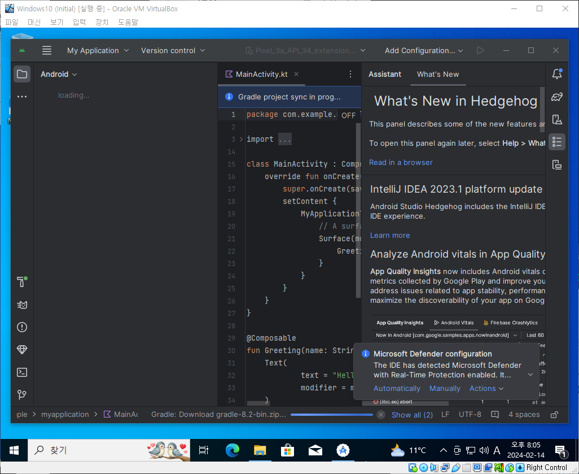Screen dimensions: 579x474
Task: Open the Project tool window folder icon
Action: click(x=22, y=74)
